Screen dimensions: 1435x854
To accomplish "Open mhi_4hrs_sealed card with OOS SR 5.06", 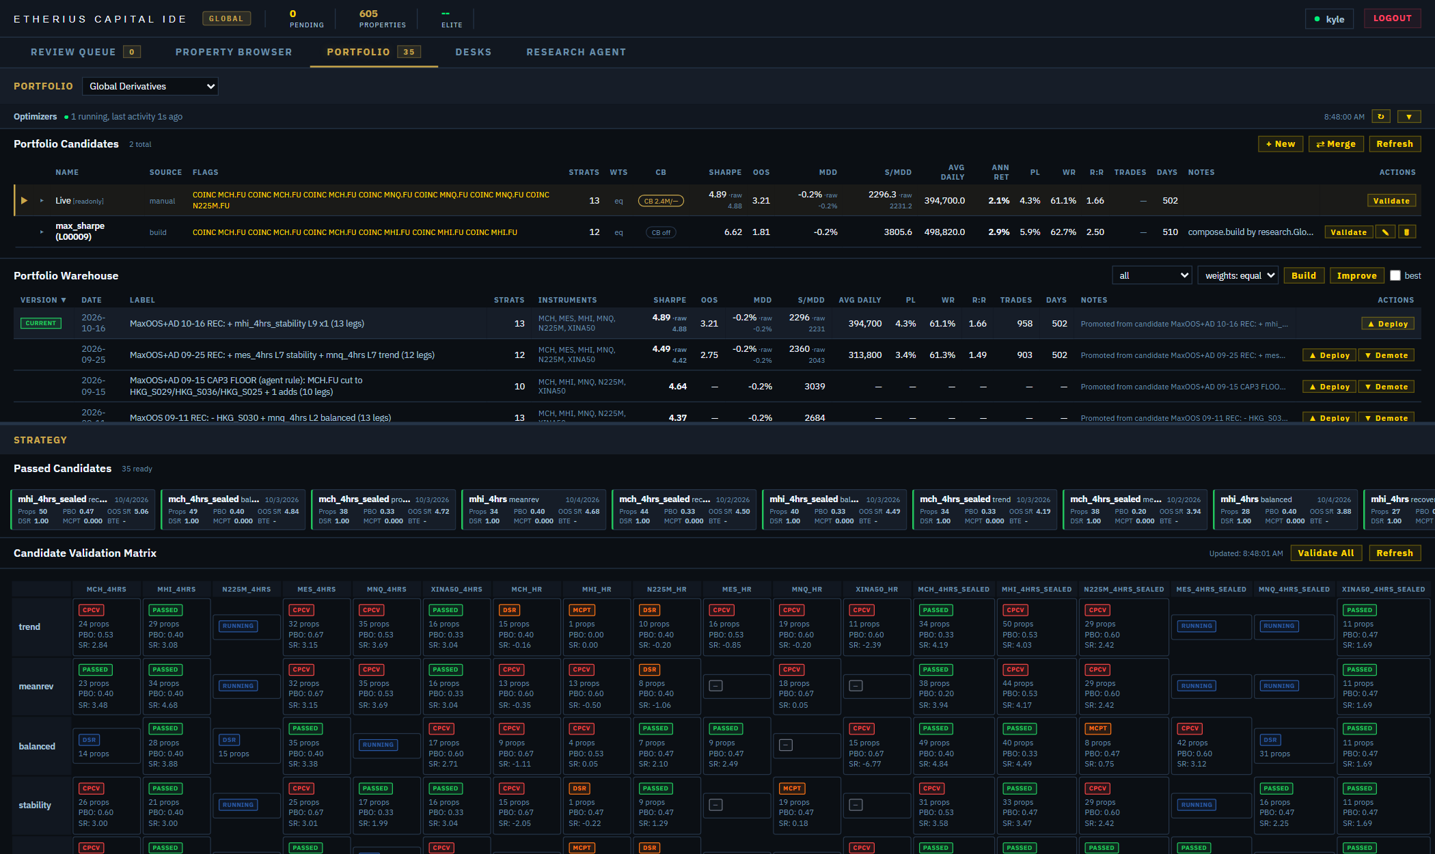I will [83, 510].
